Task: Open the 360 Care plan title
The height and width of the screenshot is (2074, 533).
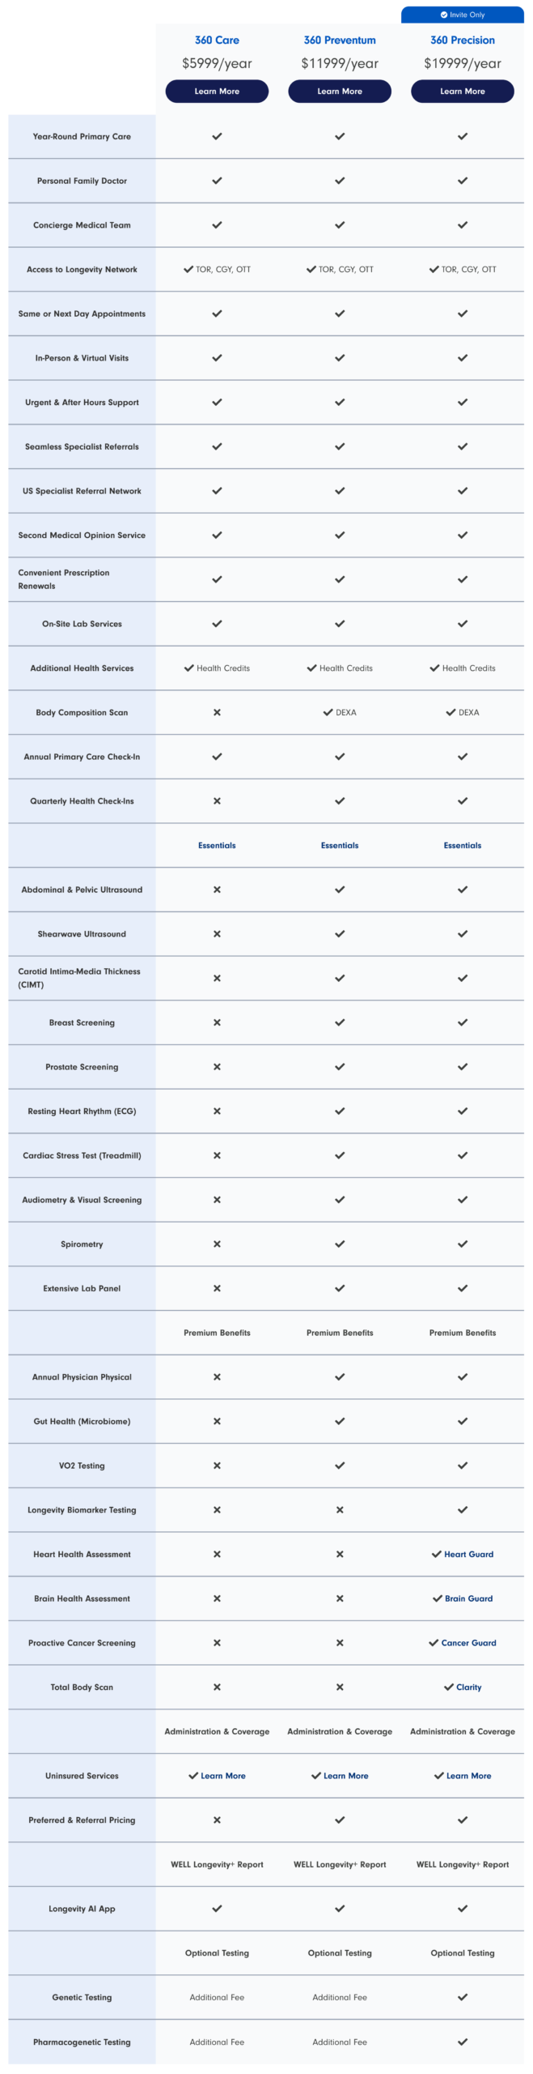Action: 217,40
